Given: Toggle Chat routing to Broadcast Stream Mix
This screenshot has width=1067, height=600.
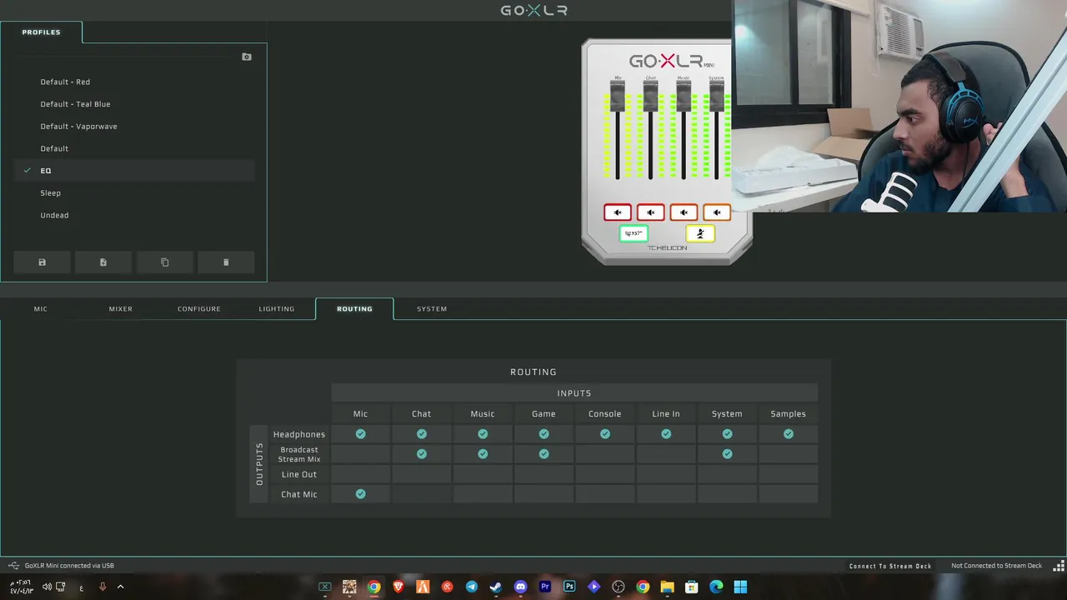Looking at the screenshot, I should 422,454.
